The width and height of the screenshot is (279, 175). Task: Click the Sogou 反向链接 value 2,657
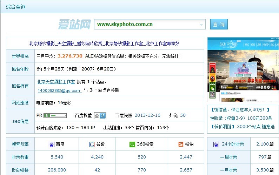(x=186, y=170)
